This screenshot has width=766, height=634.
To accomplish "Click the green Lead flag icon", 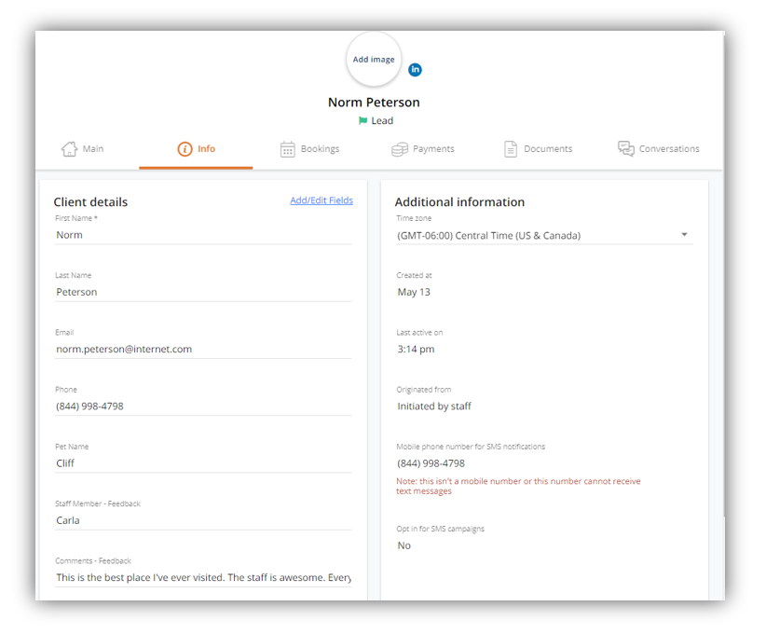I will point(363,120).
